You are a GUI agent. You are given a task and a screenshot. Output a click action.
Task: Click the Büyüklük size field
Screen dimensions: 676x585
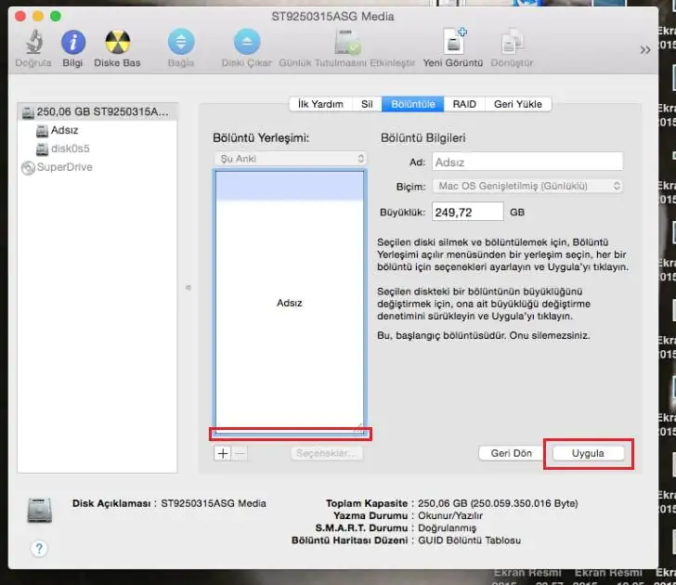tap(467, 212)
